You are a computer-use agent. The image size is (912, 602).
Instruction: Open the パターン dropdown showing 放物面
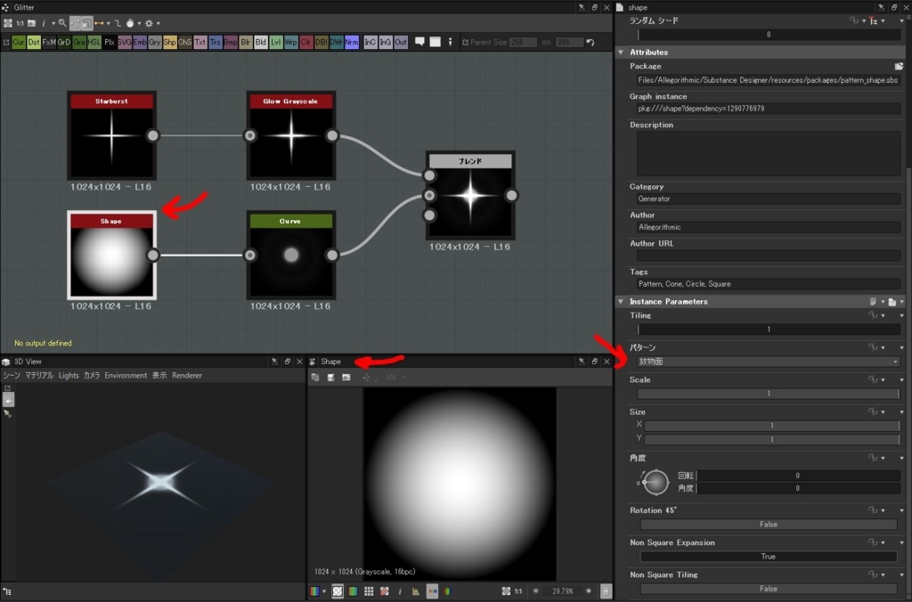coord(768,362)
